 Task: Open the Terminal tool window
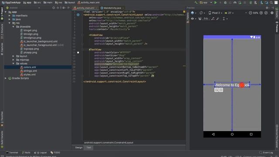pyautogui.click(x=12, y=153)
